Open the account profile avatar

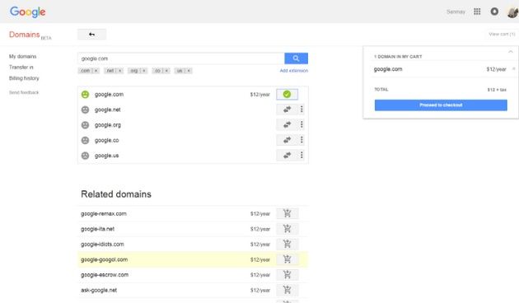pyautogui.click(x=512, y=12)
